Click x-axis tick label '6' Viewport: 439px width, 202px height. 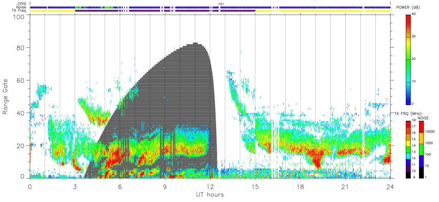coord(120,186)
